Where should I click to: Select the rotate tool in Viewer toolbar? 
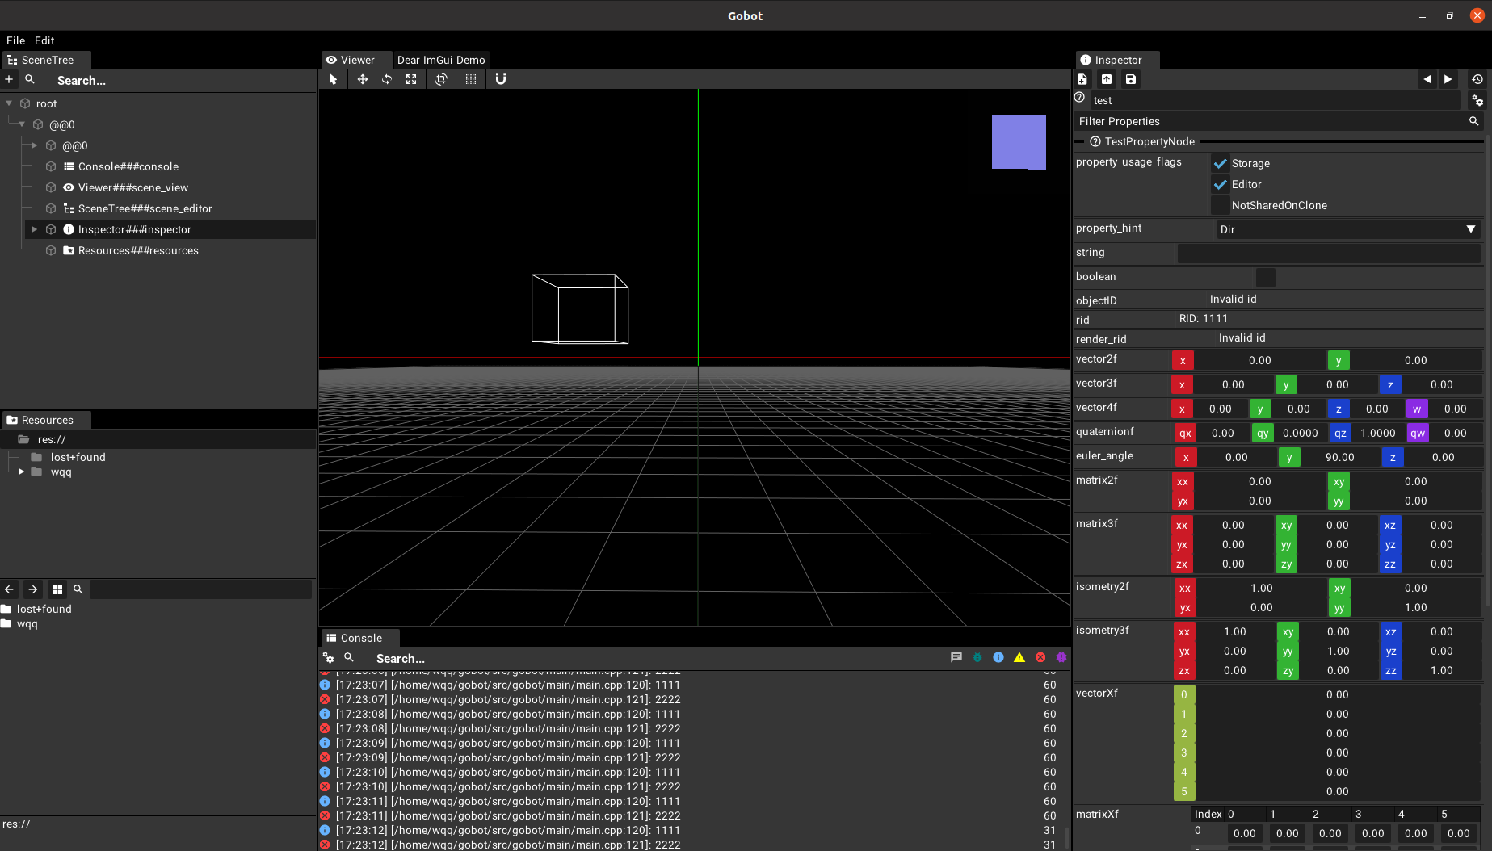[387, 79]
